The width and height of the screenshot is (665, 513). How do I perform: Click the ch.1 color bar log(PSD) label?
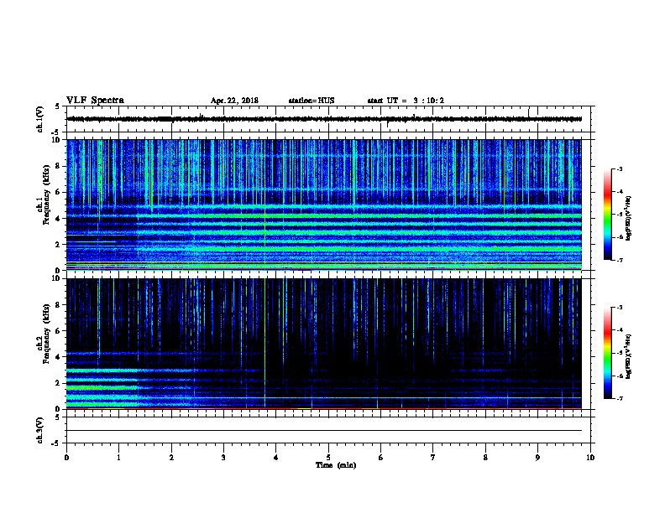click(x=629, y=218)
